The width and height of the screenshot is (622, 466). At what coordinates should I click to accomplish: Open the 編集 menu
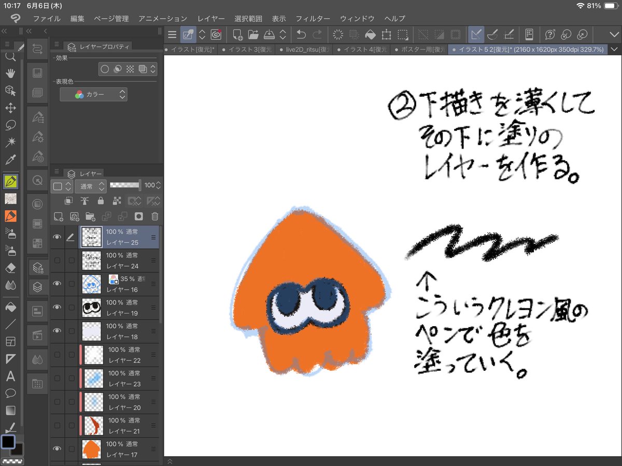coord(77,18)
